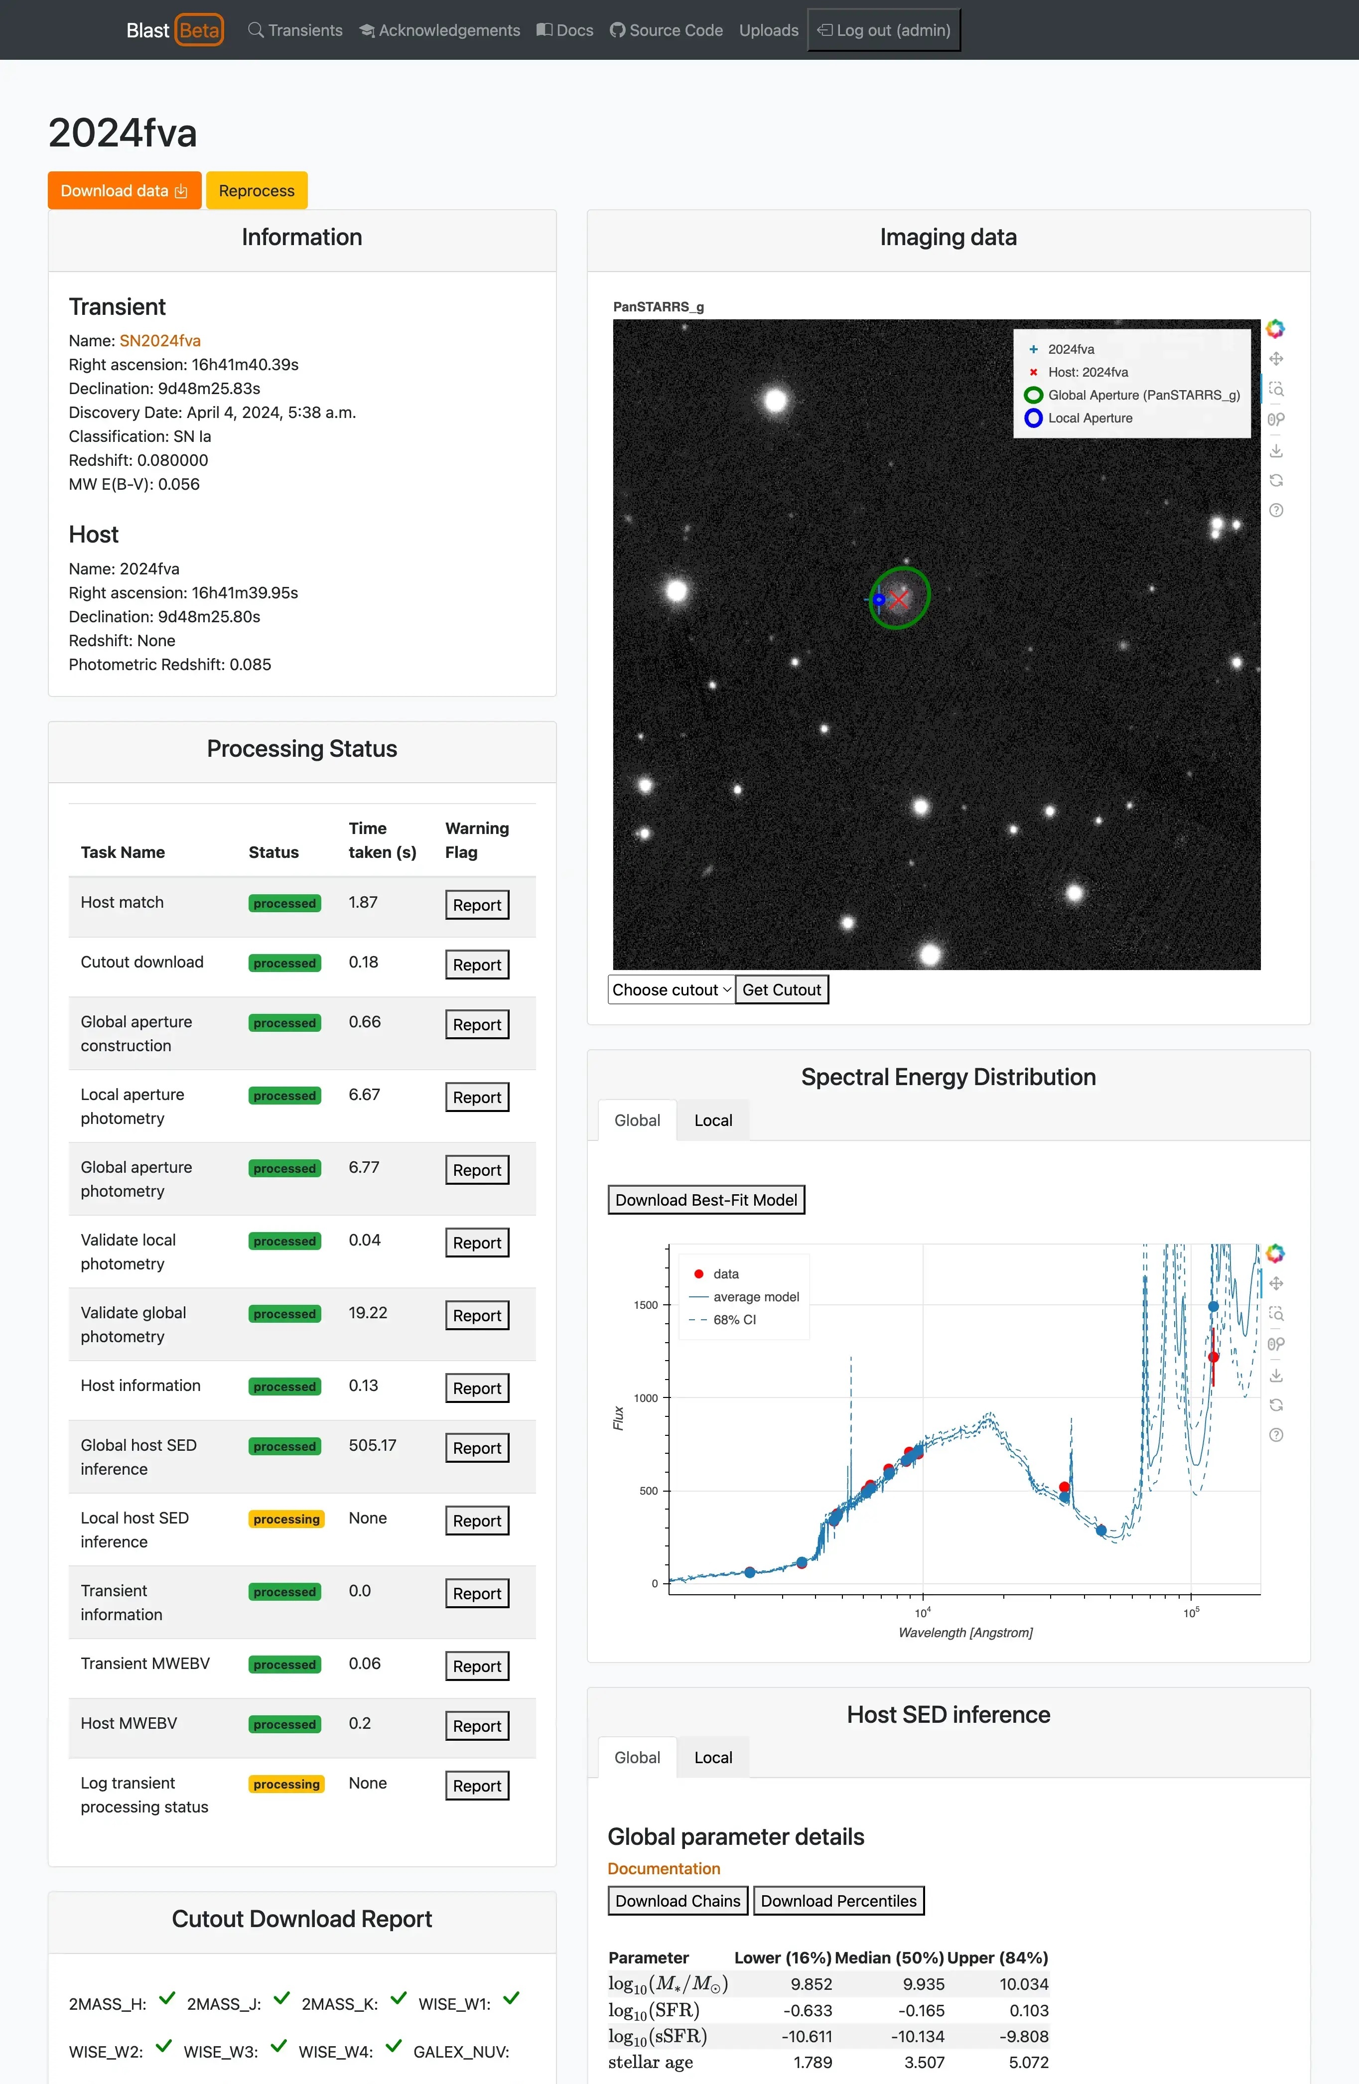The height and width of the screenshot is (2084, 1359).
Task: Open help via the question mark icon
Action: (1276, 510)
